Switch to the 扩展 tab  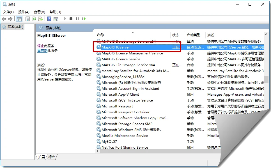41,157
